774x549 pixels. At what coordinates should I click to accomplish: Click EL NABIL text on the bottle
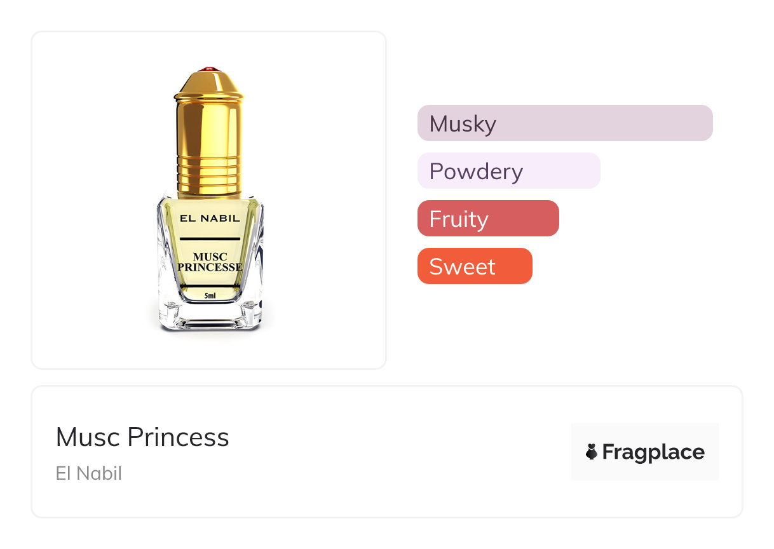210,218
